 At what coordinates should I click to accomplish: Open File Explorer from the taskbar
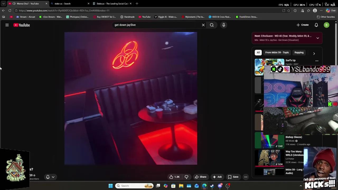click(181, 186)
